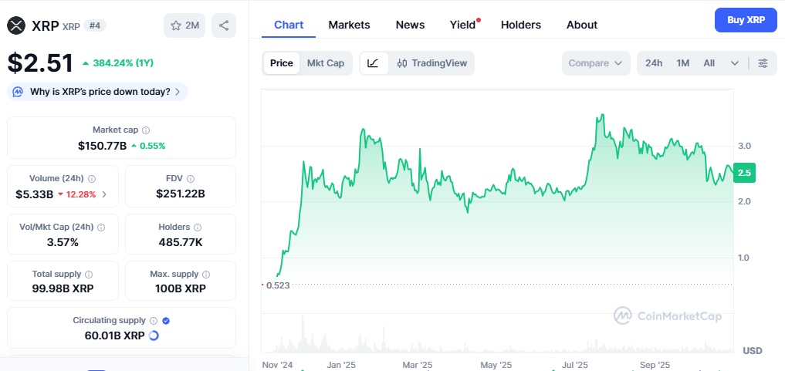The image size is (785, 371).
Task: Click the 99.98B XRP total supply value
Action: point(63,289)
